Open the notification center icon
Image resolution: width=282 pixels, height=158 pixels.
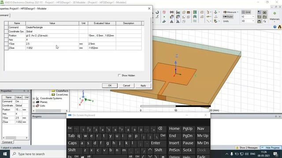pos(275,154)
